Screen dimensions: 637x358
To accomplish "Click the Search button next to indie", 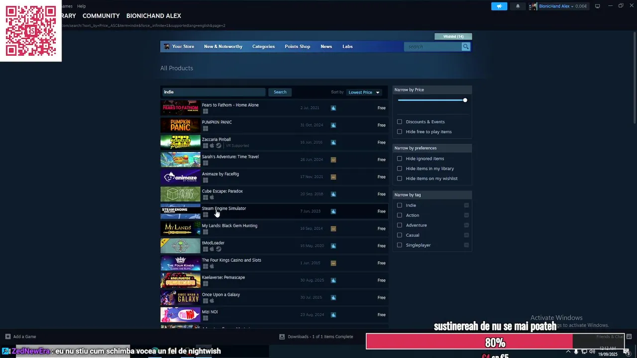I will click(280, 92).
